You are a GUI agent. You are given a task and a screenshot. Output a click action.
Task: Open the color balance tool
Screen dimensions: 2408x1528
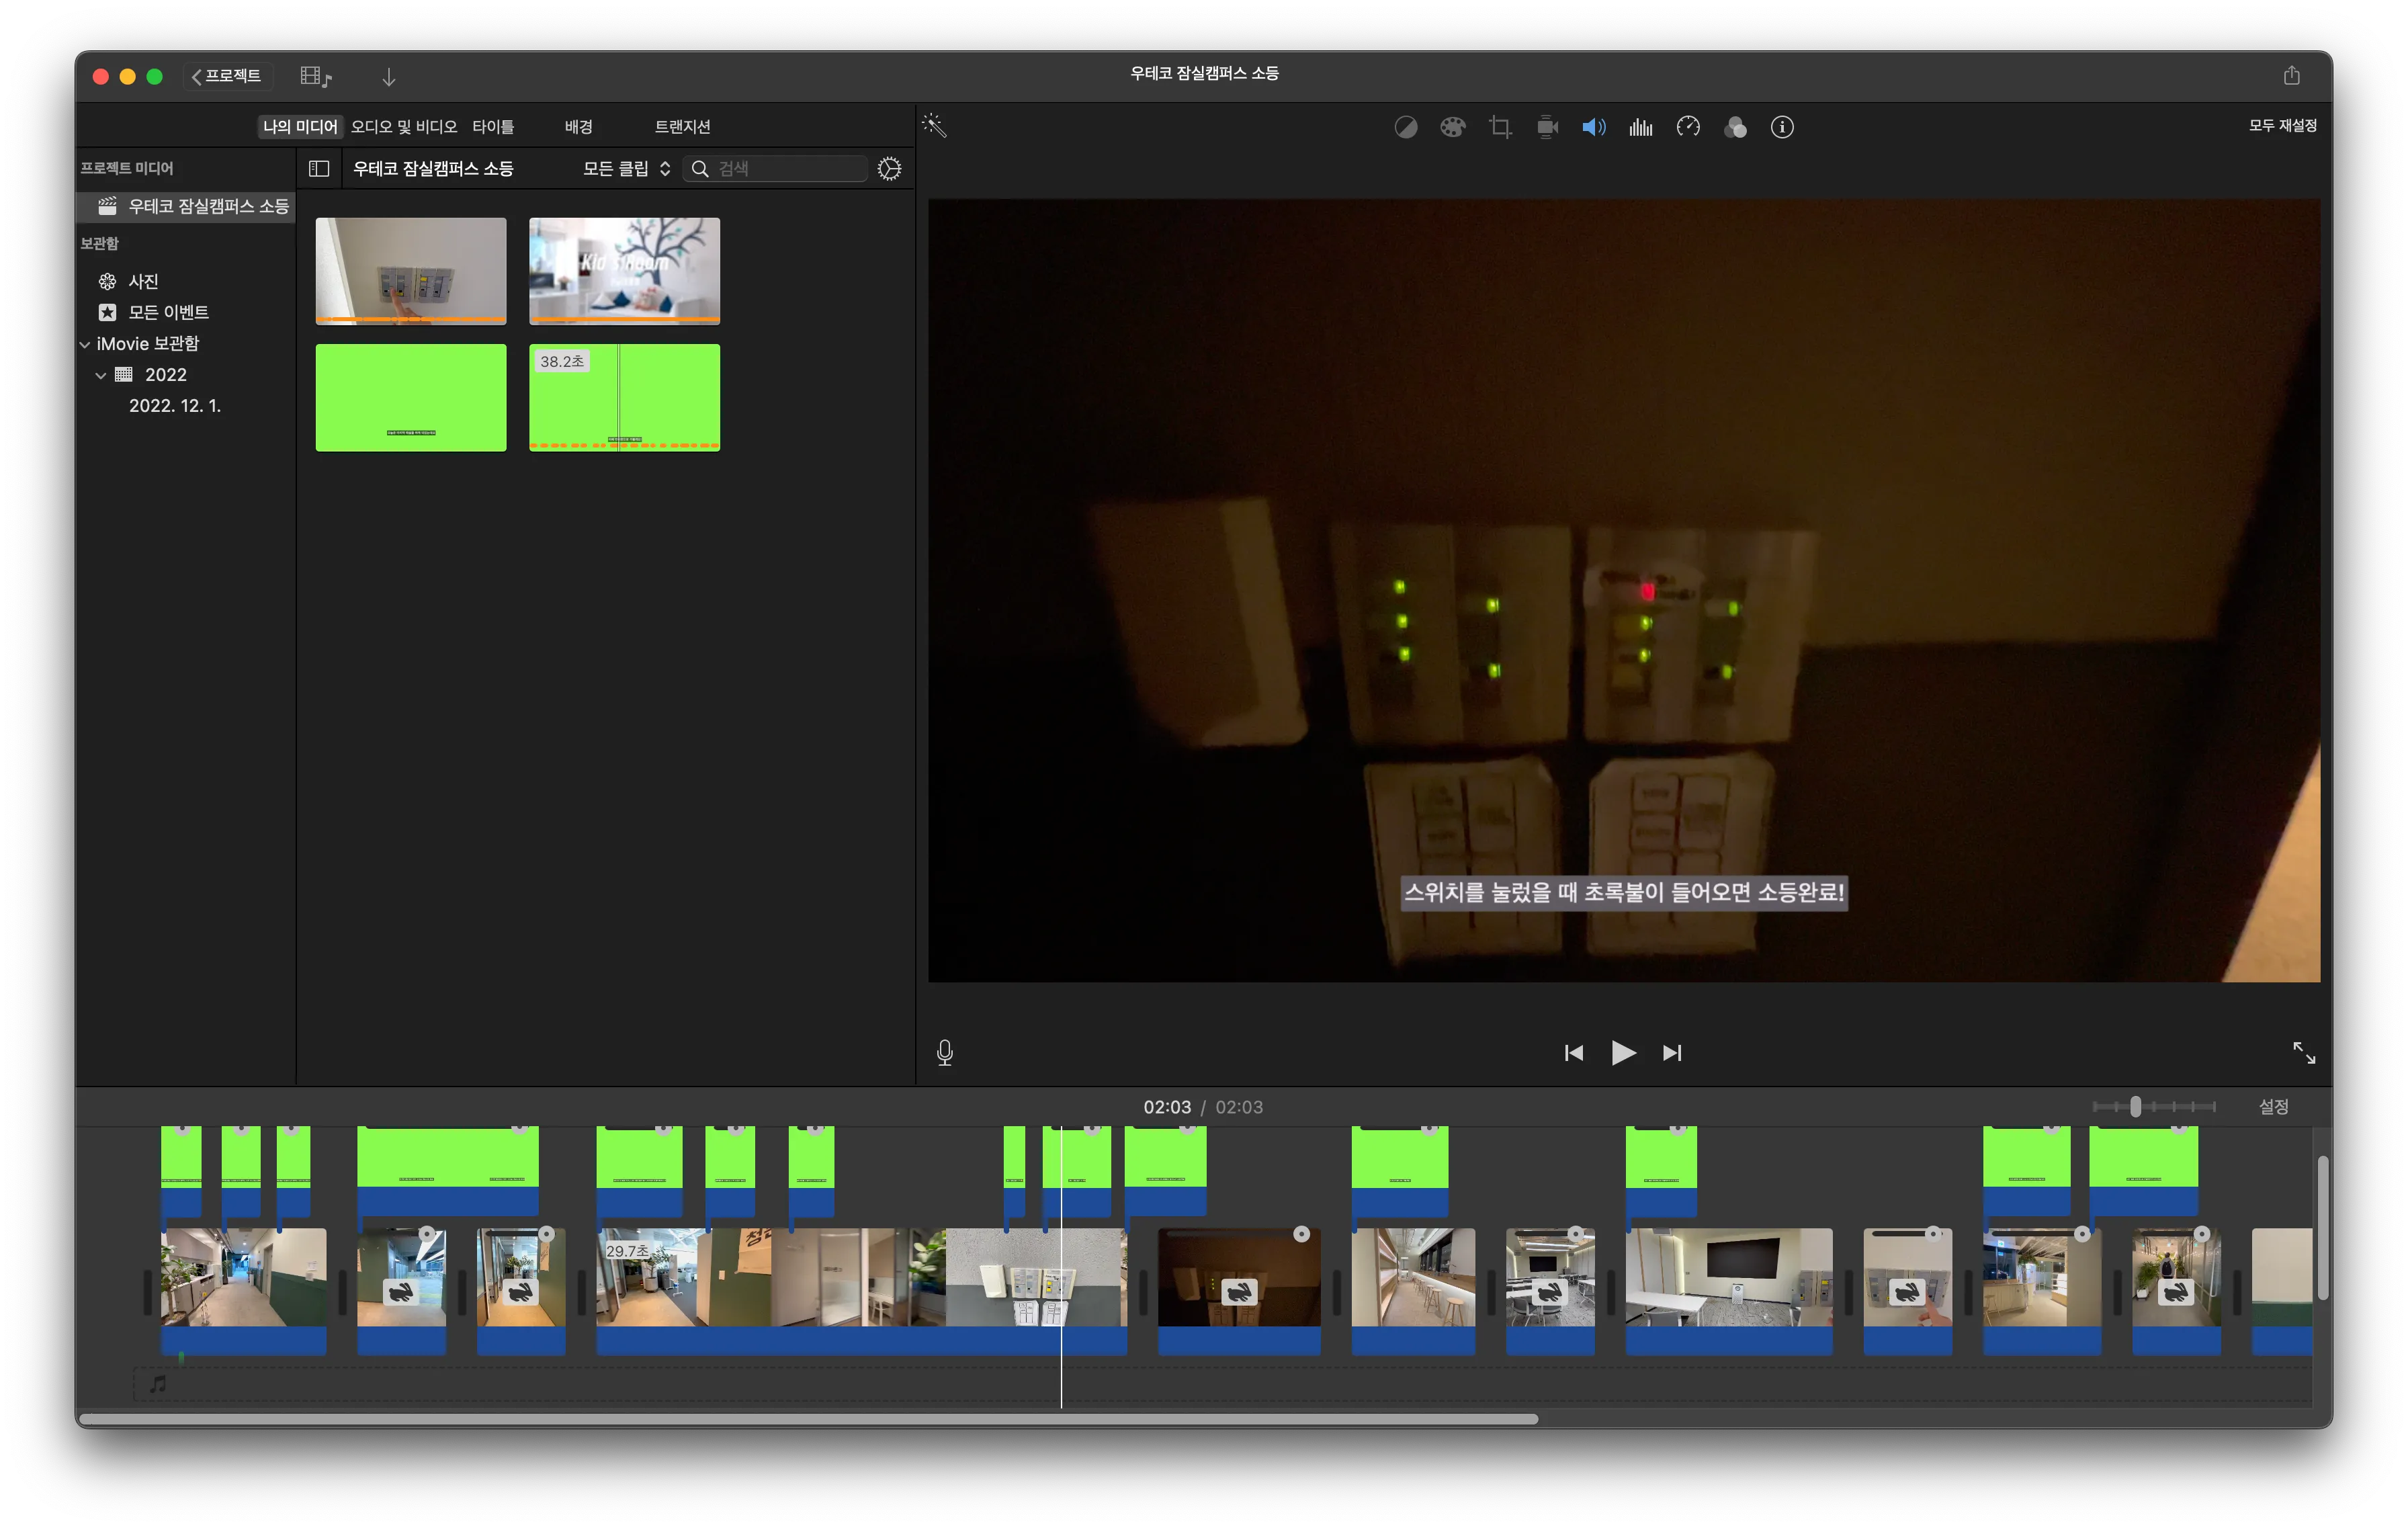tap(1406, 127)
